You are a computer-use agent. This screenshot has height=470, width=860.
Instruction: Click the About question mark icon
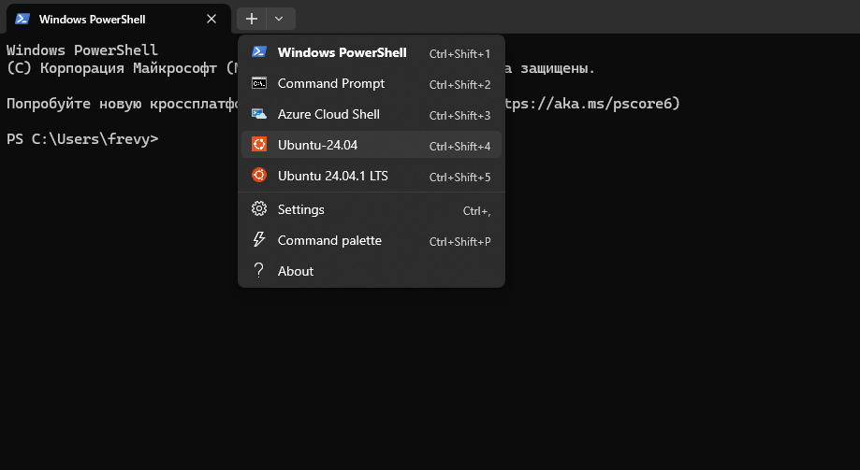[x=259, y=271]
